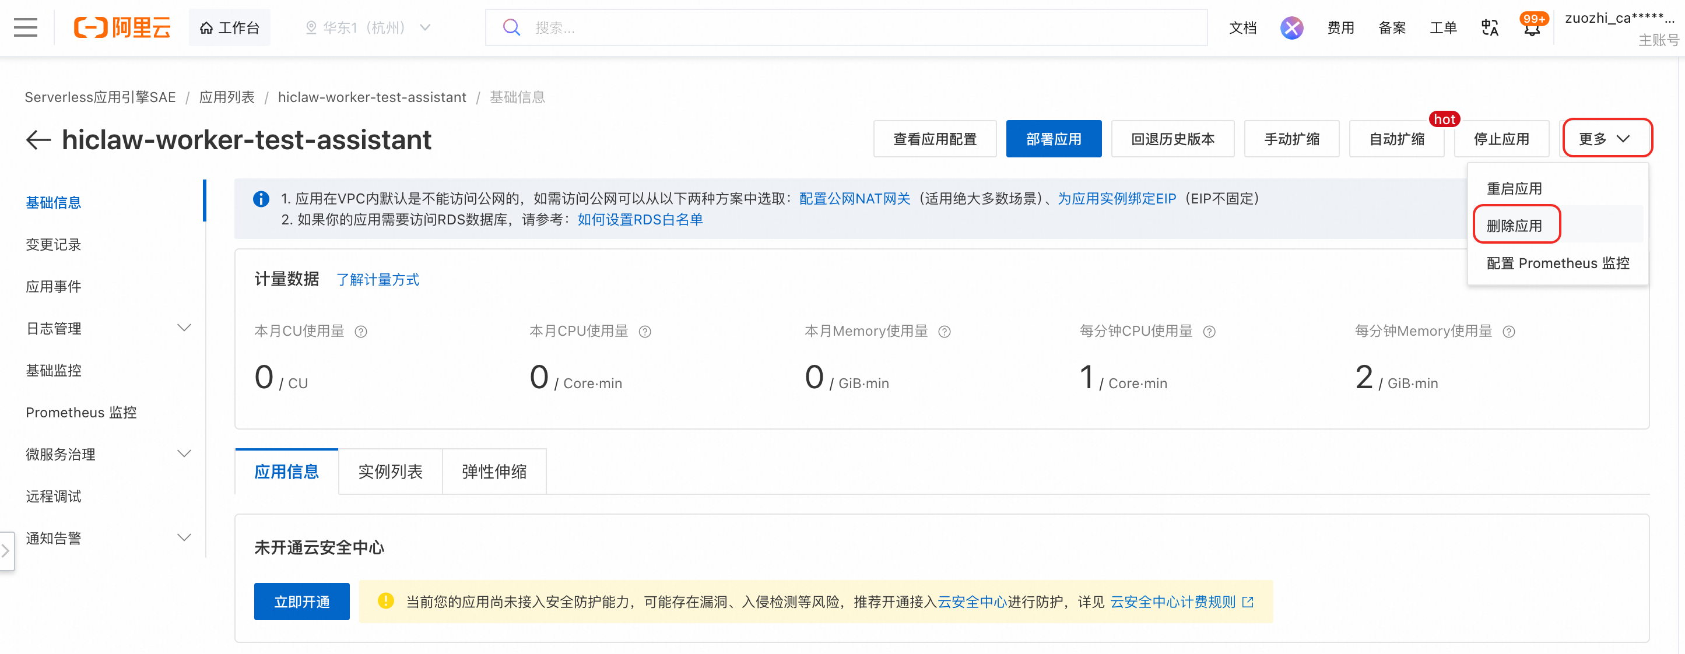
Task: Open 备案 in the top bar
Action: pos(1392,27)
